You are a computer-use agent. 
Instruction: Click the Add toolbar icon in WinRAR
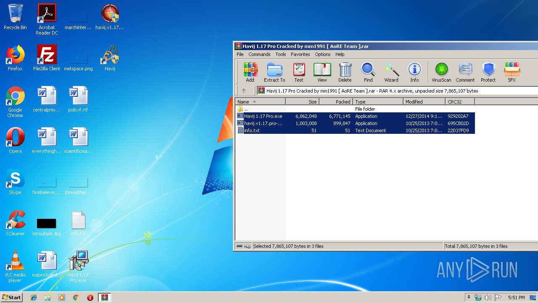[250, 72]
